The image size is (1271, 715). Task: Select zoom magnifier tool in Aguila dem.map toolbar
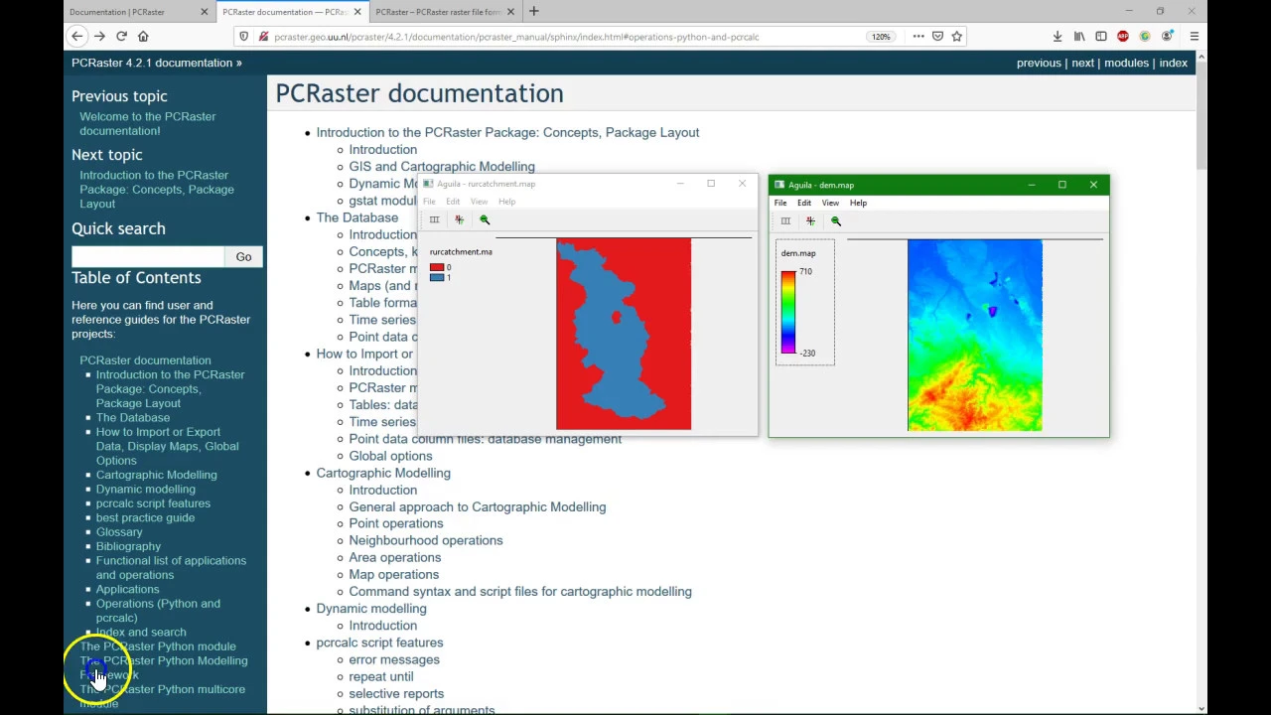coord(835,221)
